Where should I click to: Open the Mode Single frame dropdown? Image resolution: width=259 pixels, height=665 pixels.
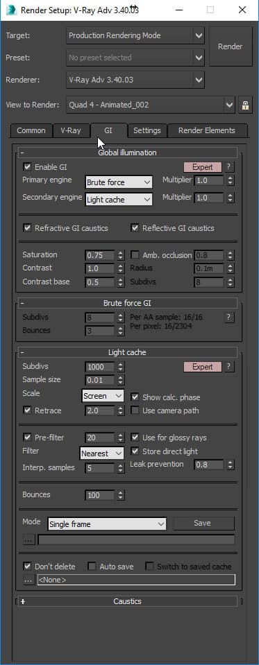107,524
